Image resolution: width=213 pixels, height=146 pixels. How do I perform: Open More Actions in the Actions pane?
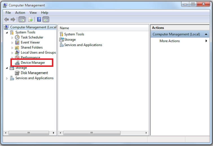point(170,41)
